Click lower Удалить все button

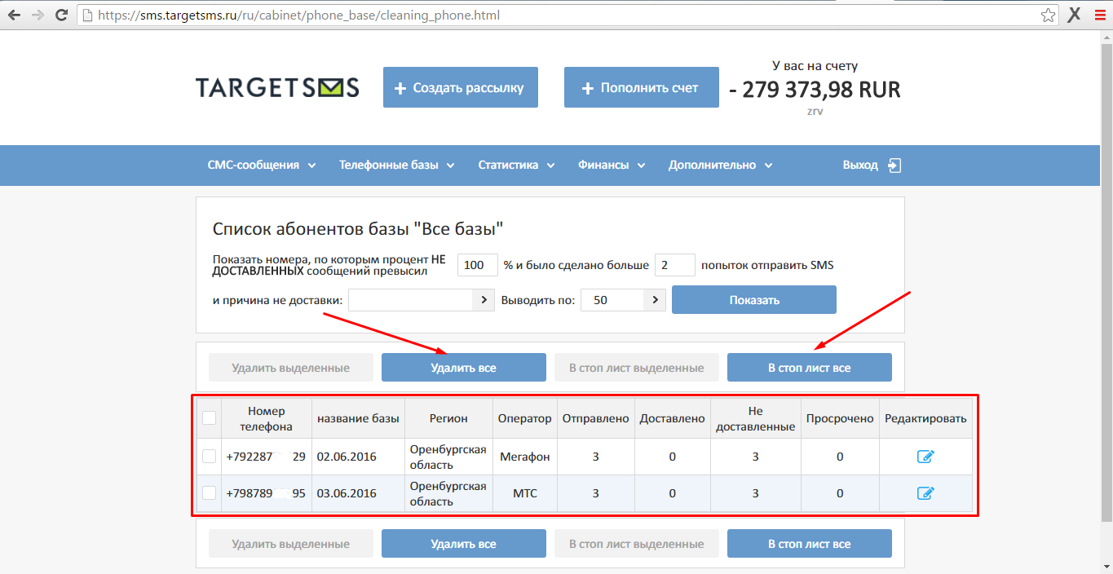click(x=464, y=544)
